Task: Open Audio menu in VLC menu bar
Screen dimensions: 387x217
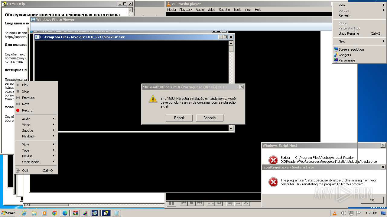Action: click(x=200, y=10)
